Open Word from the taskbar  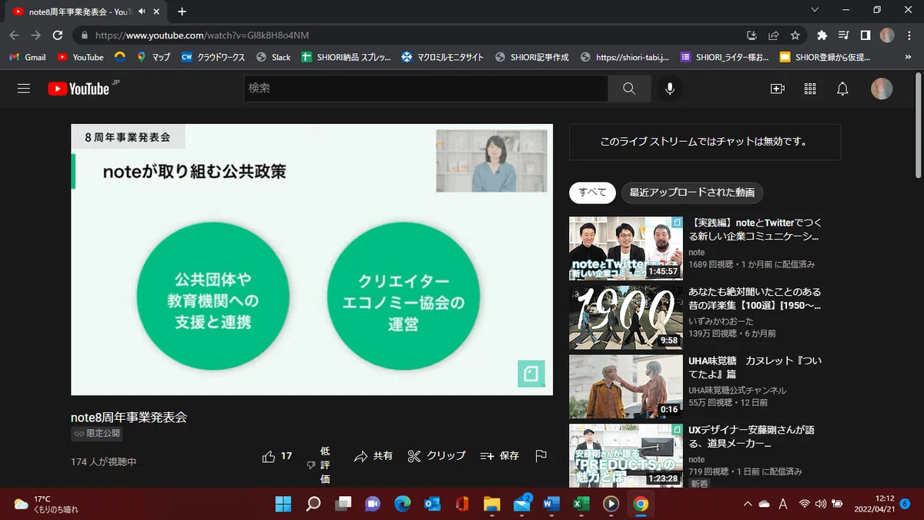551,504
